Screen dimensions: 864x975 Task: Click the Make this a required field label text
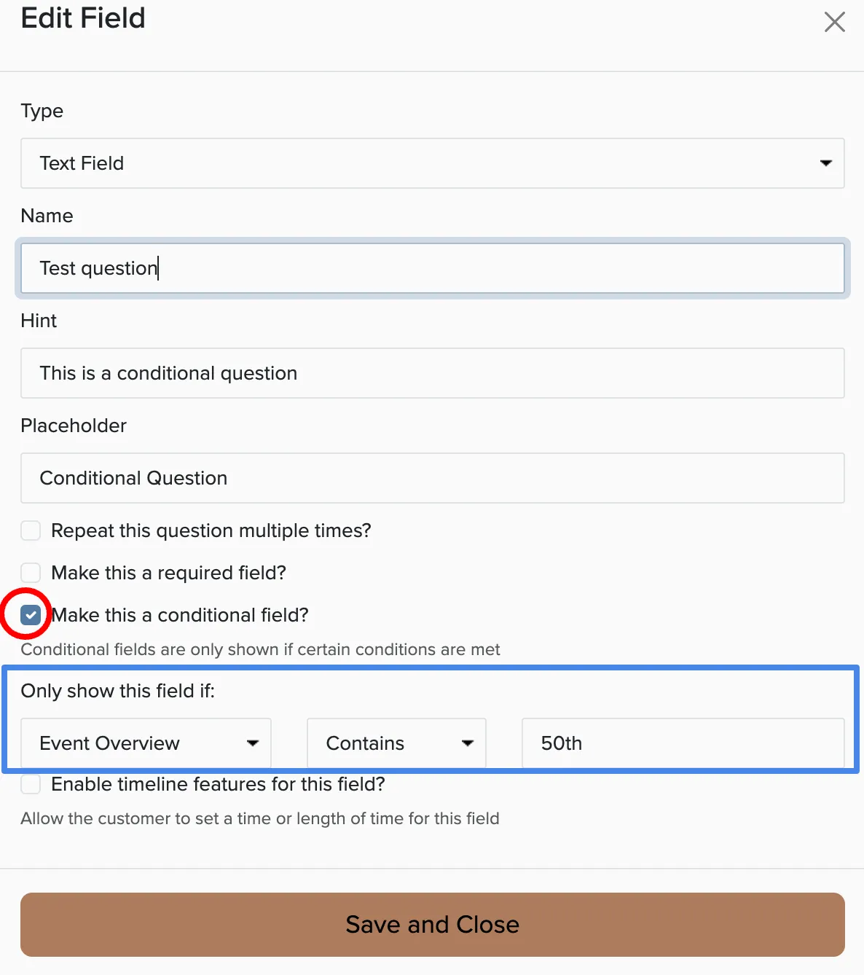(x=169, y=573)
